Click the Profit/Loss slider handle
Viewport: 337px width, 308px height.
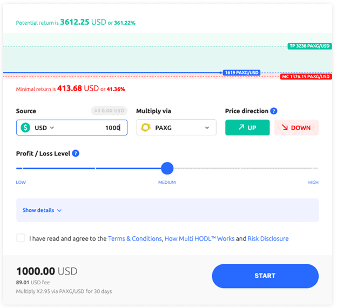click(167, 168)
